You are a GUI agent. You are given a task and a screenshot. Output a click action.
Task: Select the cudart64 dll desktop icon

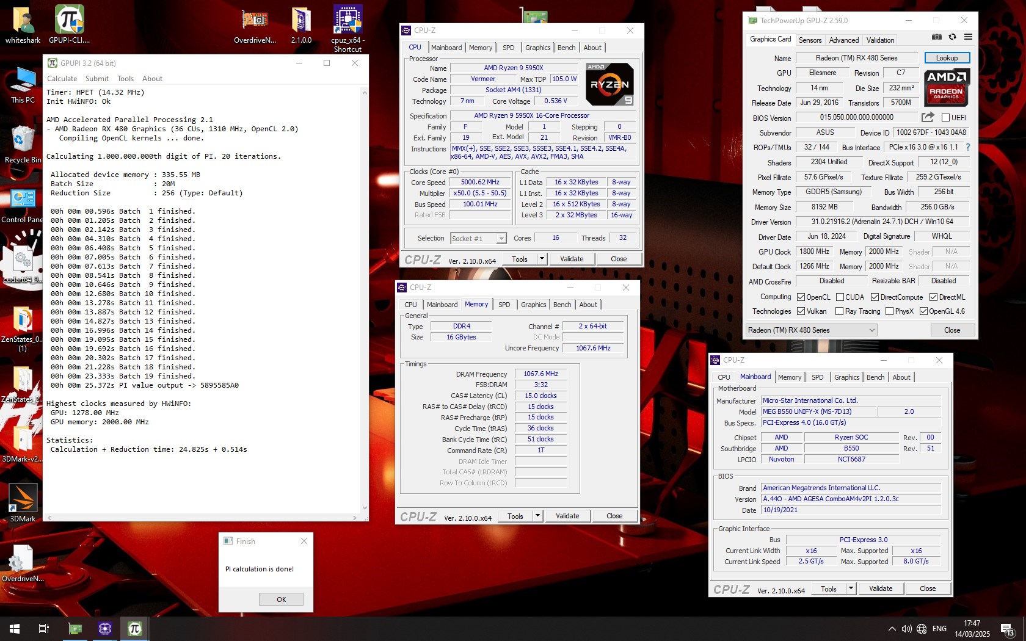23,264
